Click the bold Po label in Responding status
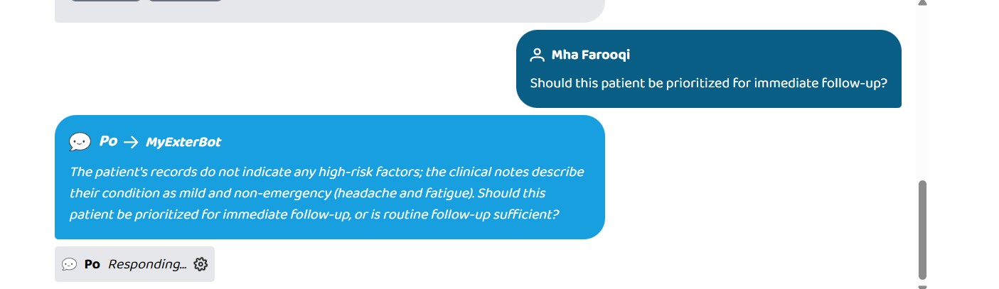 (x=92, y=264)
